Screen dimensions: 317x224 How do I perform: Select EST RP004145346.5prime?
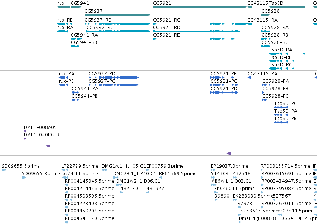(89, 181)
